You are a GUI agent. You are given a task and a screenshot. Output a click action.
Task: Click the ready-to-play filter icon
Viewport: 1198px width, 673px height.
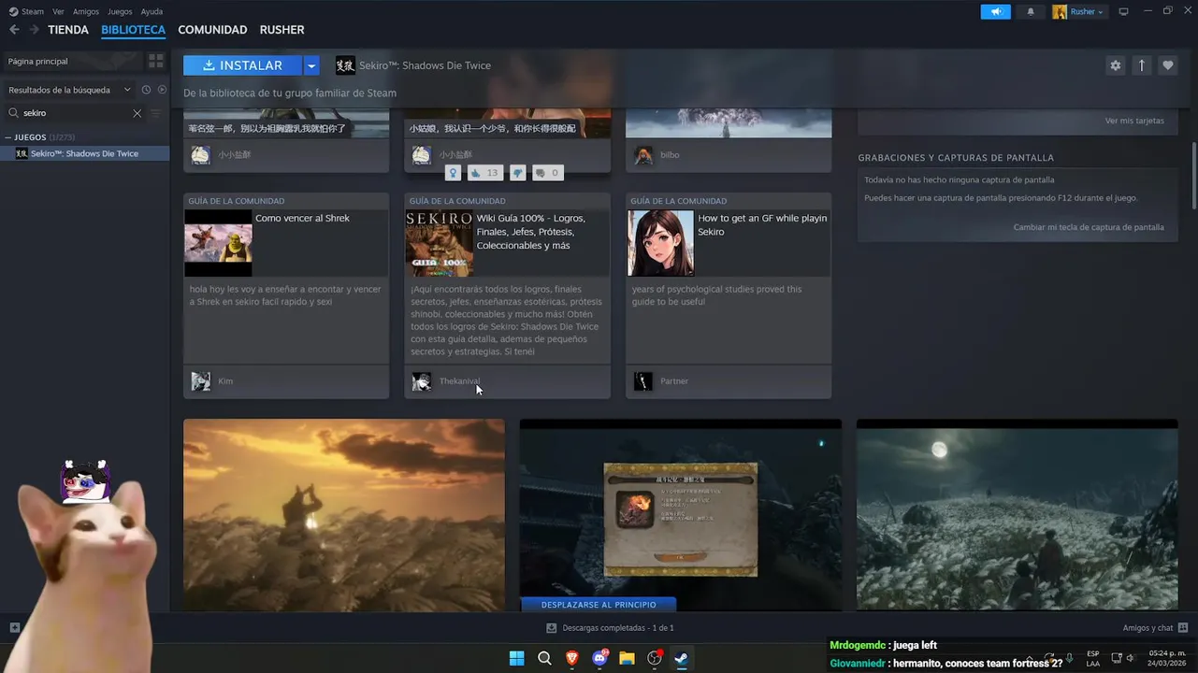162,90
